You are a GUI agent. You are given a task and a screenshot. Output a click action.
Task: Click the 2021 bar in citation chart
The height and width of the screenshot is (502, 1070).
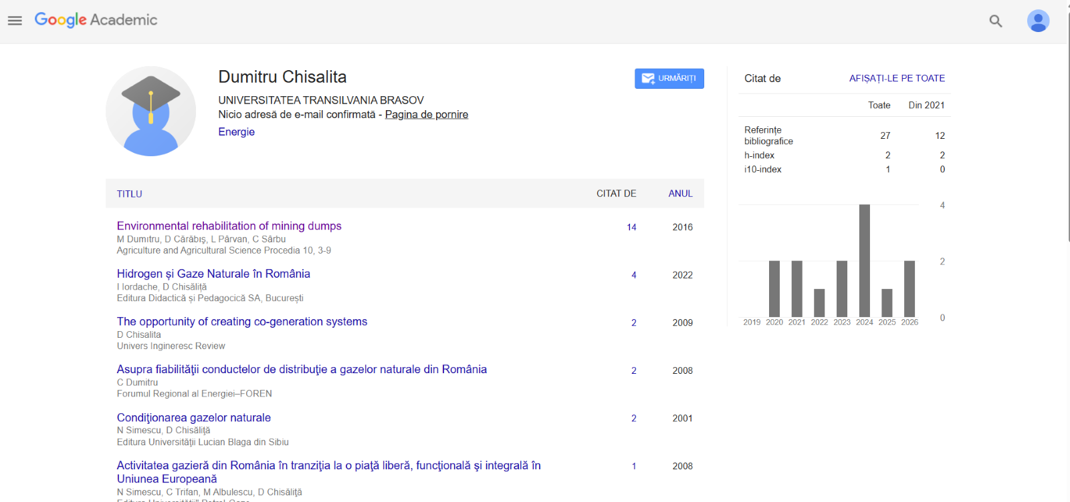click(796, 288)
